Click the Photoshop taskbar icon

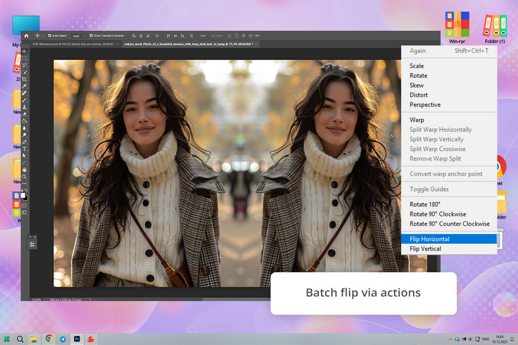77,339
